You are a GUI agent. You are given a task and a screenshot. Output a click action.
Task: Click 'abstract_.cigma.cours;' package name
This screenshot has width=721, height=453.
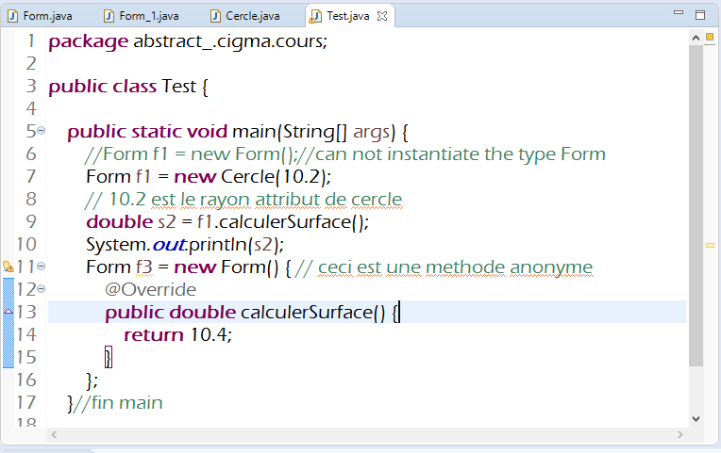tap(230, 42)
